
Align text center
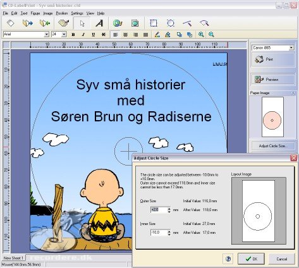[x=125, y=35]
